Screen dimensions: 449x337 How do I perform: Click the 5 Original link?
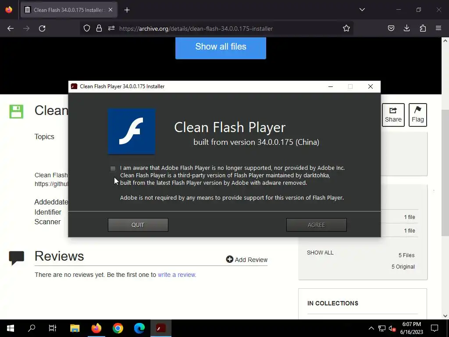[403, 267]
